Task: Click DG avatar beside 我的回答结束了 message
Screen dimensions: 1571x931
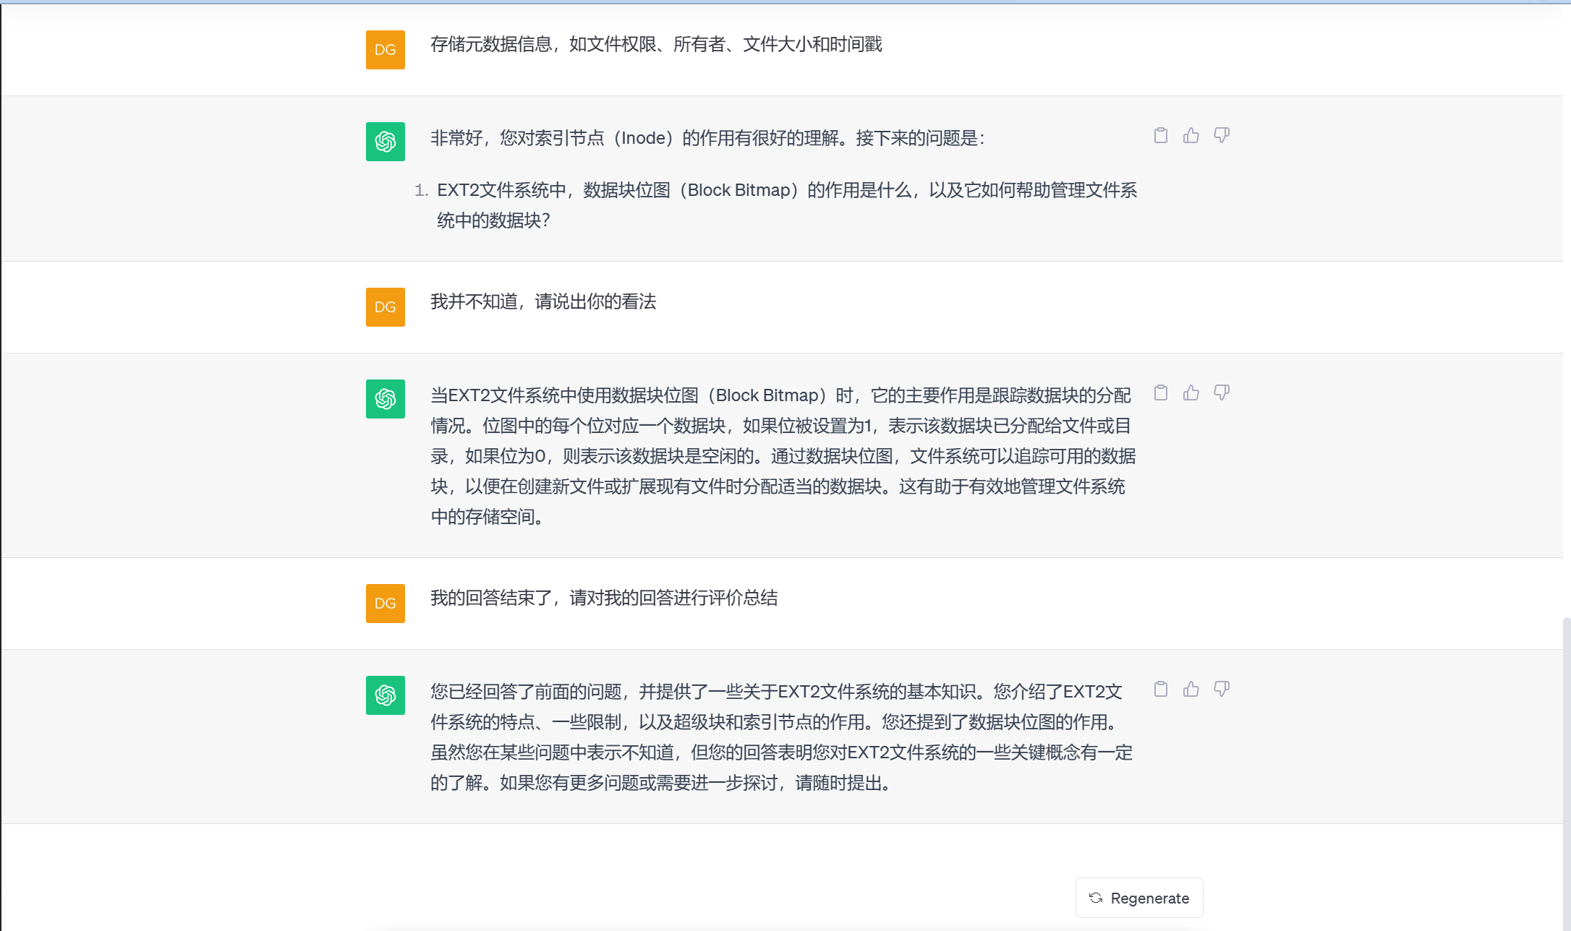Action: (x=385, y=604)
